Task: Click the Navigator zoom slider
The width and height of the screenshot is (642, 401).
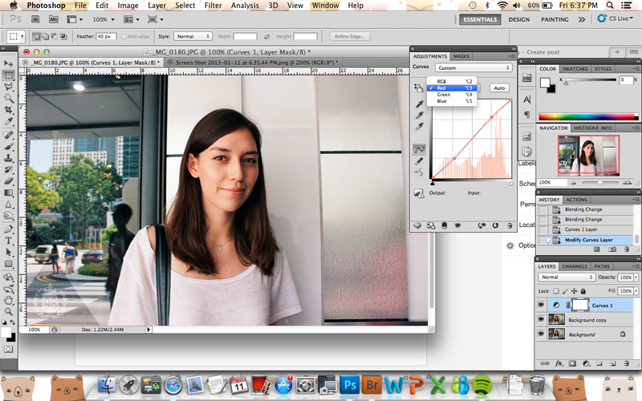Action: (599, 183)
